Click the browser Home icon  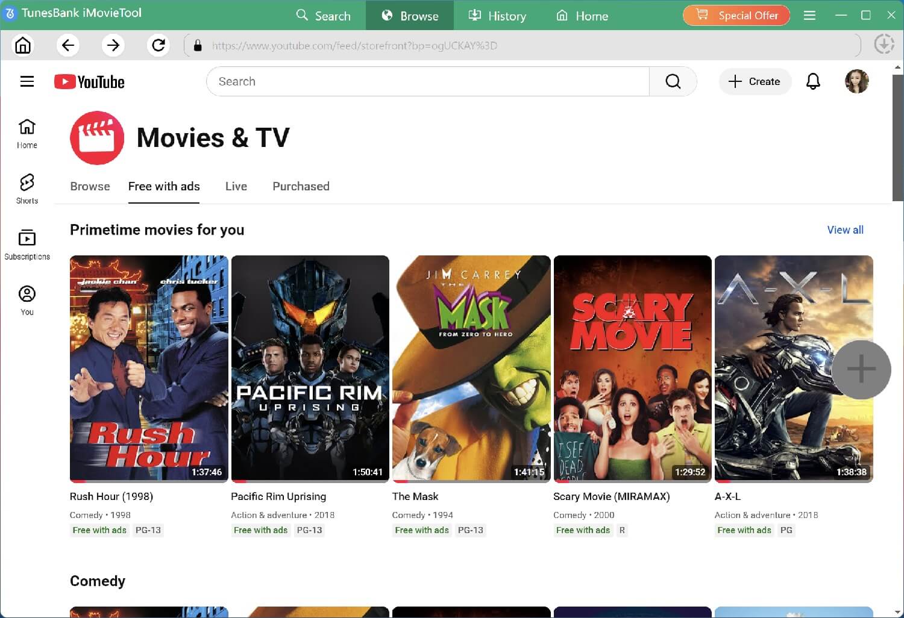coord(23,45)
